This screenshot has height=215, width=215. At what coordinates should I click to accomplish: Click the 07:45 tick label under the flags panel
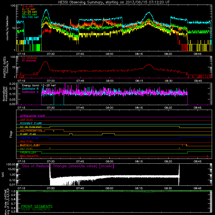80,162
